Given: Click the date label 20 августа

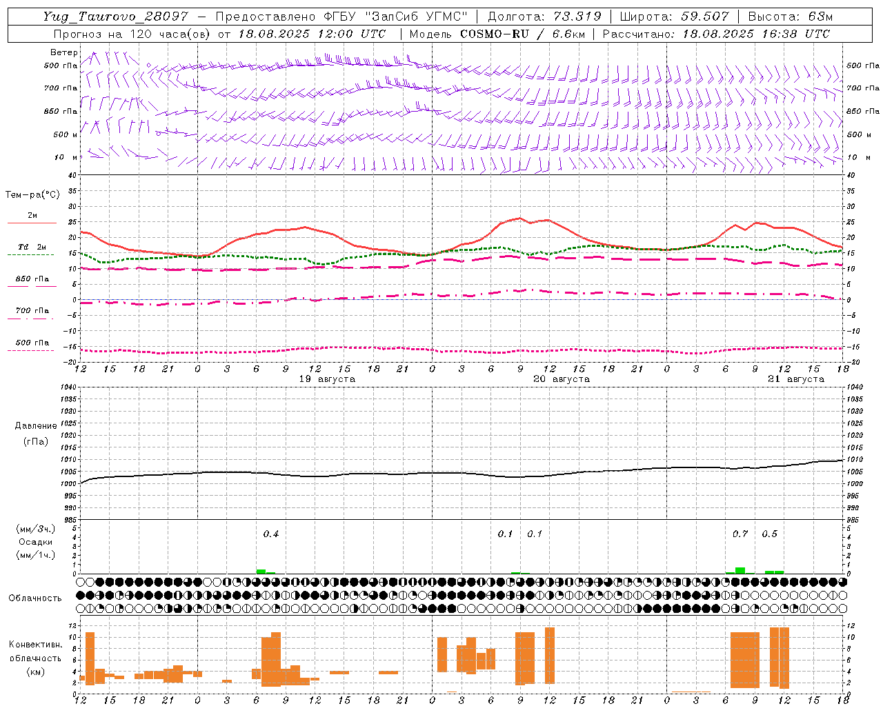Looking at the screenshot, I should tap(562, 379).
